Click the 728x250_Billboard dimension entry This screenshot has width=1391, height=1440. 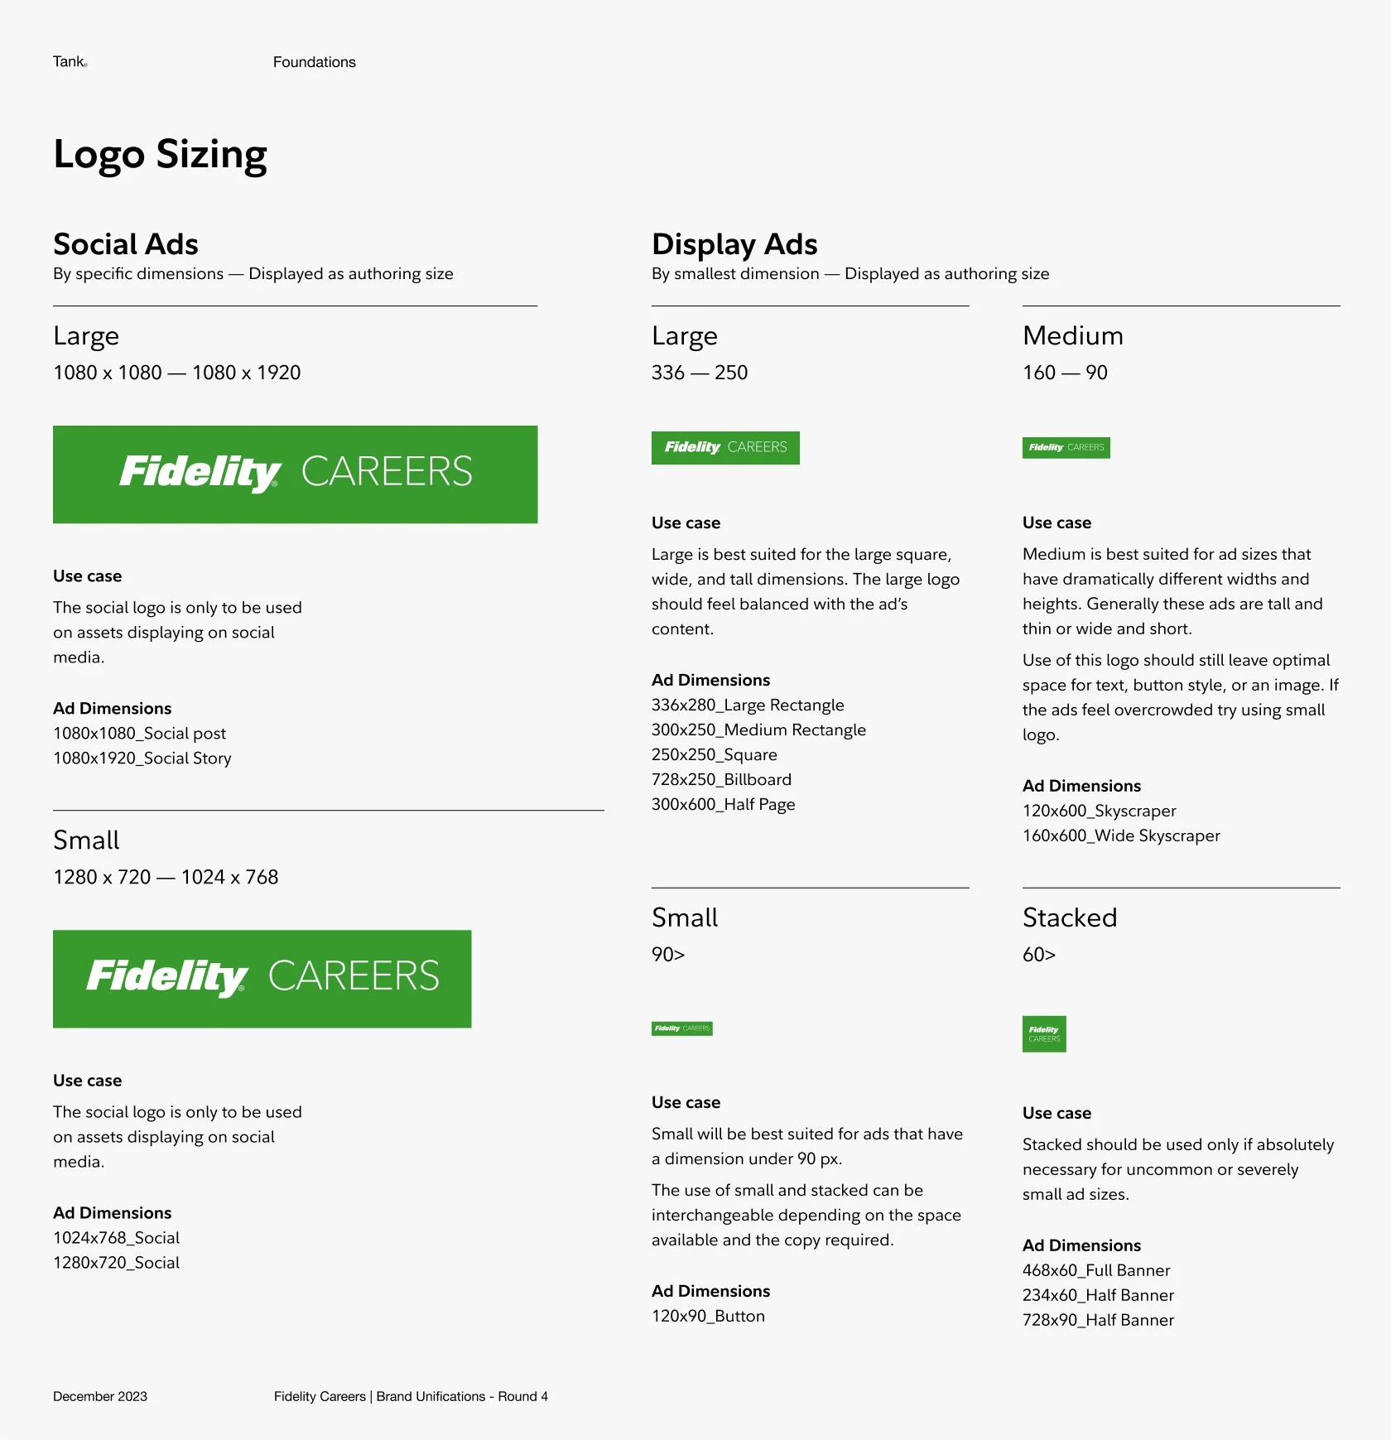pos(721,780)
